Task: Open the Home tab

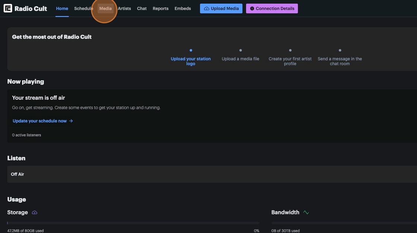Action: (62, 9)
